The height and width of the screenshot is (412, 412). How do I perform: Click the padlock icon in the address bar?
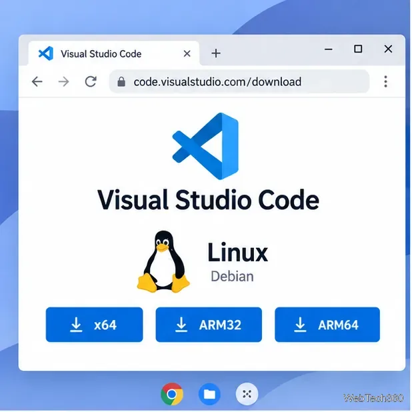[121, 82]
